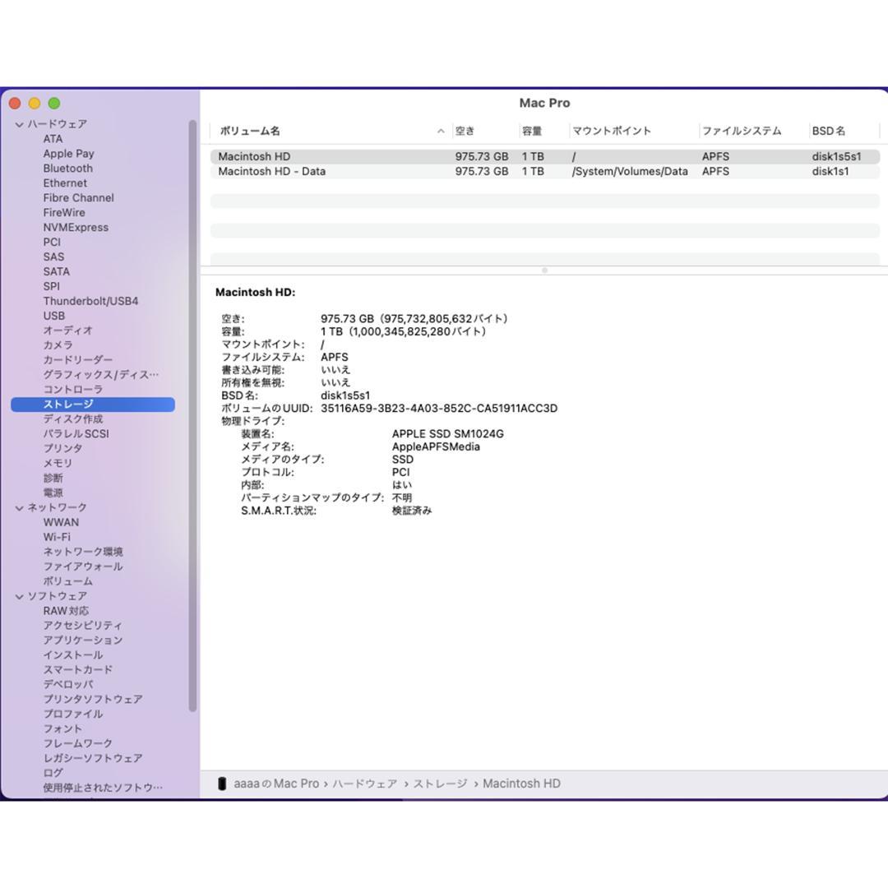Open ログ software entry
The image size is (888, 888).
pyautogui.click(x=53, y=772)
